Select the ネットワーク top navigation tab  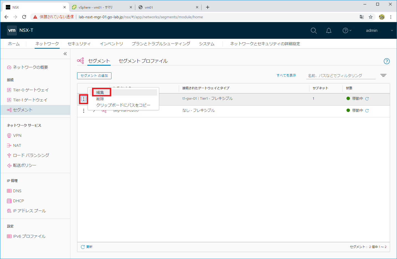[47, 44]
